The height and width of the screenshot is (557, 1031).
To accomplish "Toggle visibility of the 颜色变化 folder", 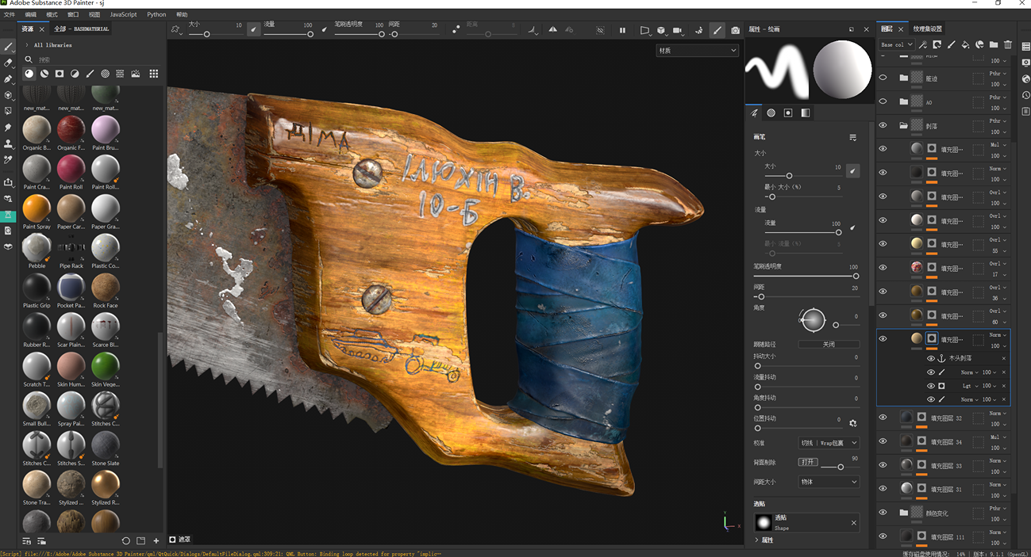I will (x=883, y=513).
